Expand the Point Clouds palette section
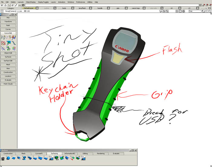The image size is (212, 167). click(8, 84)
